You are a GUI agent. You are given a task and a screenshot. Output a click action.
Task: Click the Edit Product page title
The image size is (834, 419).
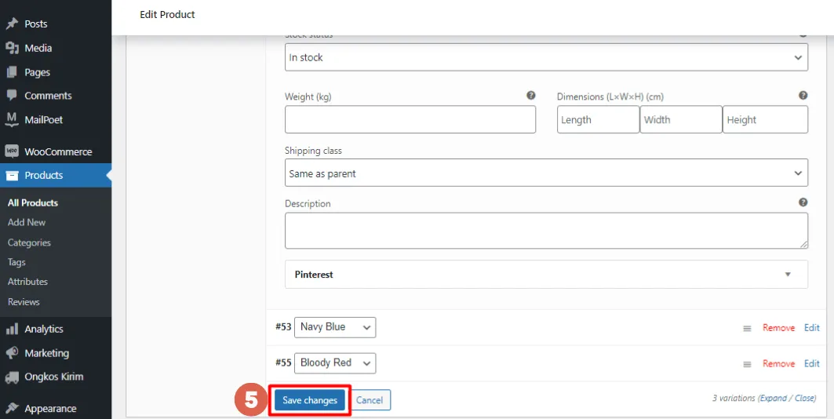click(x=168, y=15)
